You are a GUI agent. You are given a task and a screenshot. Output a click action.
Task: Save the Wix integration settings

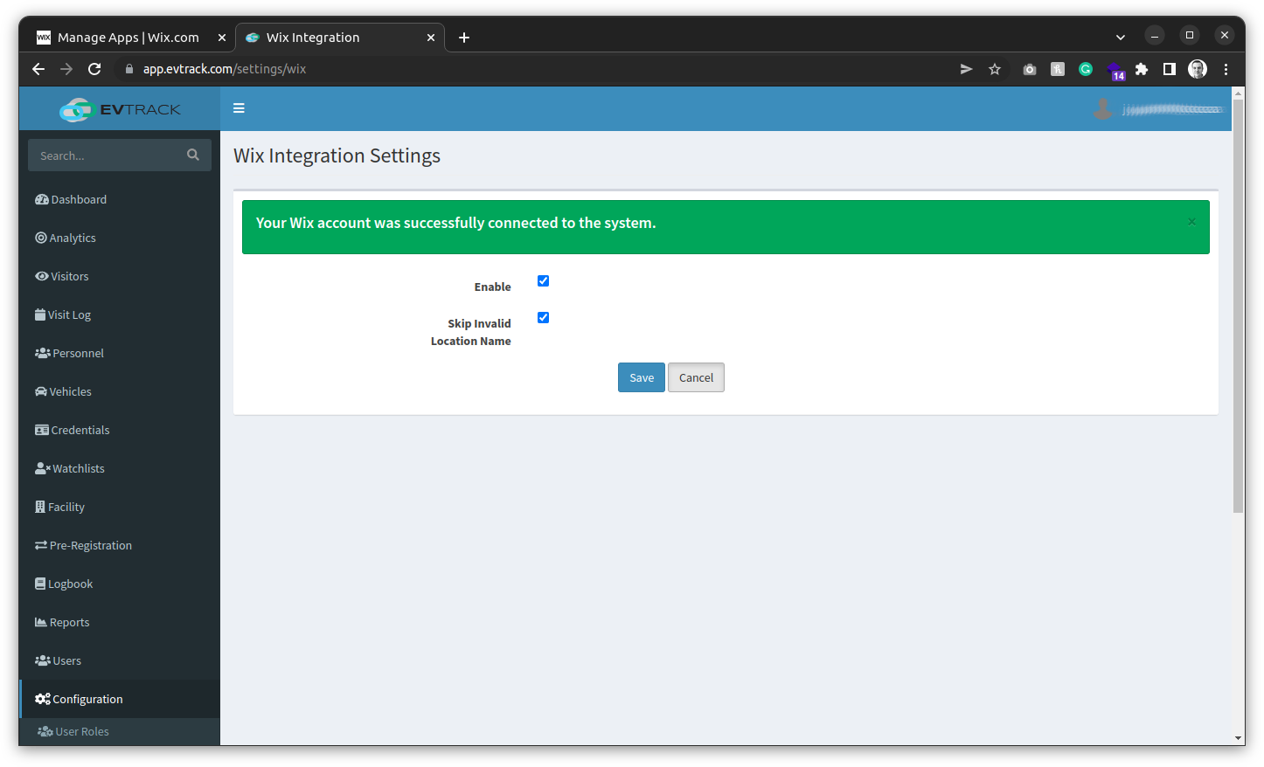(642, 377)
